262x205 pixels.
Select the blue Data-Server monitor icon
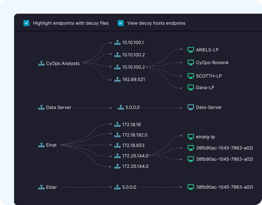click(x=191, y=107)
